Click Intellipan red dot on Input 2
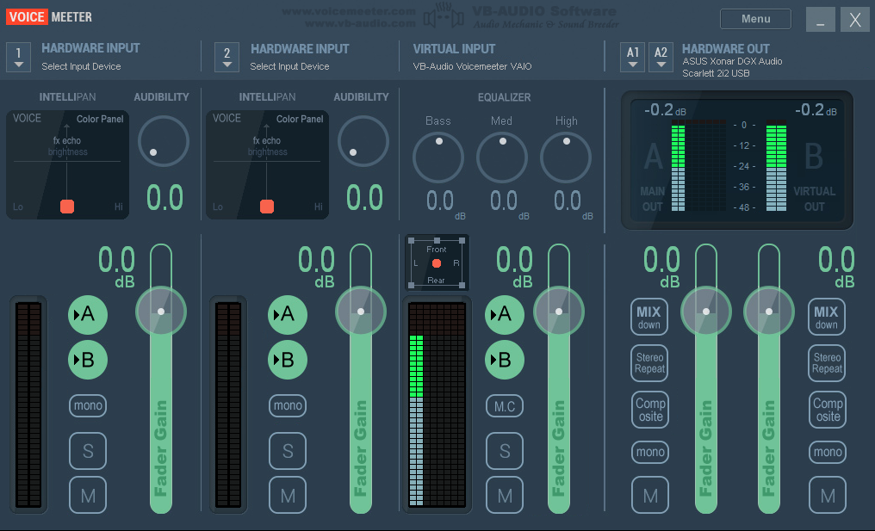The width and height of the screenshot is (875, 531). click(x=267, y=207)
